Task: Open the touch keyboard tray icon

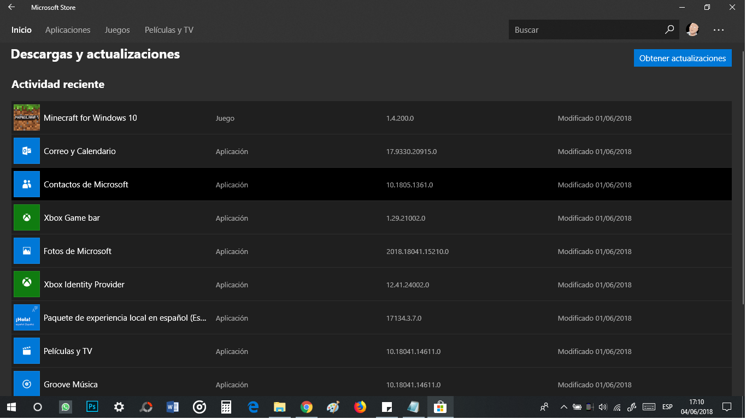Action: [x=649, y=407]
